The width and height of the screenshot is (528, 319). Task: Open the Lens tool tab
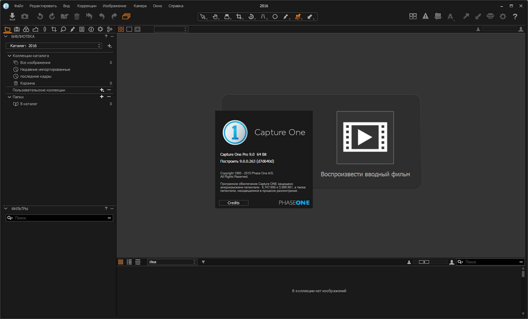(45, 29)
